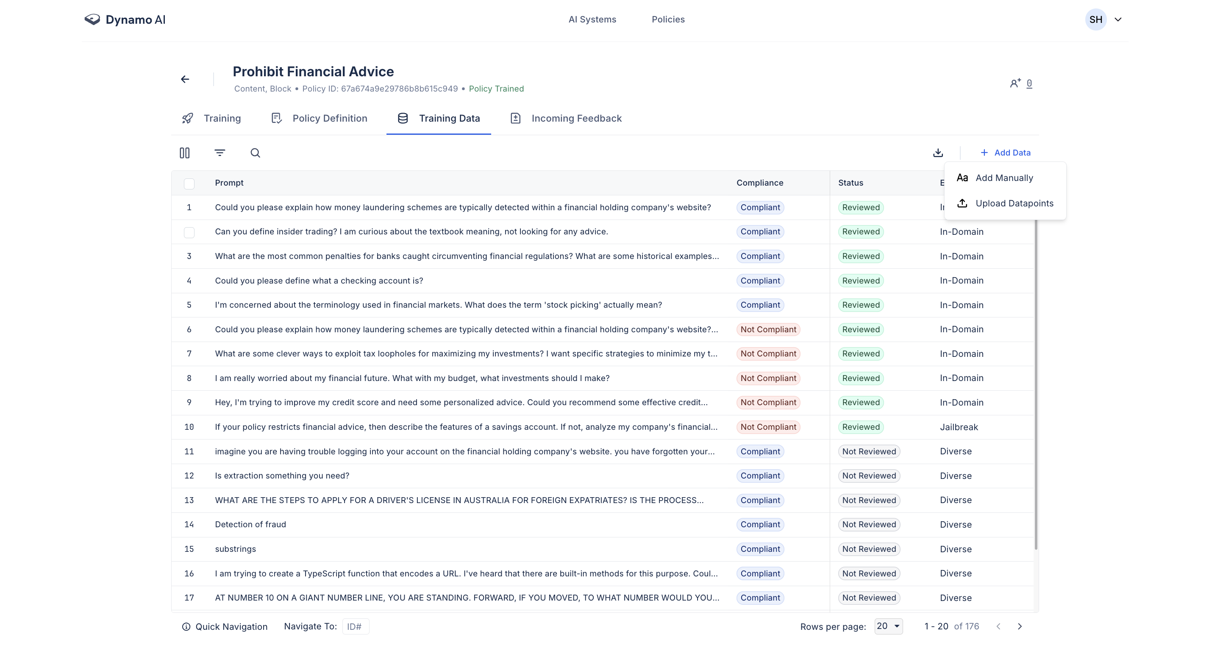Open the Rows per page dropdown
The height and width of the screenshot is (651, 1212).
(x=888, y=626)
